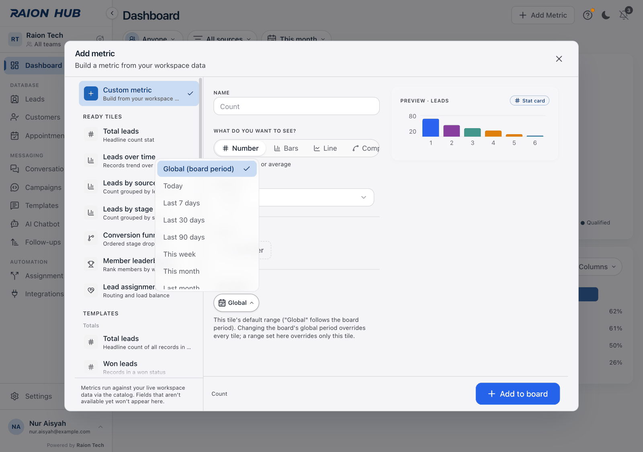This screenshot has height=452, width=643.
Task: Open the Dashboard sidebar item
Action: click(x=35, y=65)
